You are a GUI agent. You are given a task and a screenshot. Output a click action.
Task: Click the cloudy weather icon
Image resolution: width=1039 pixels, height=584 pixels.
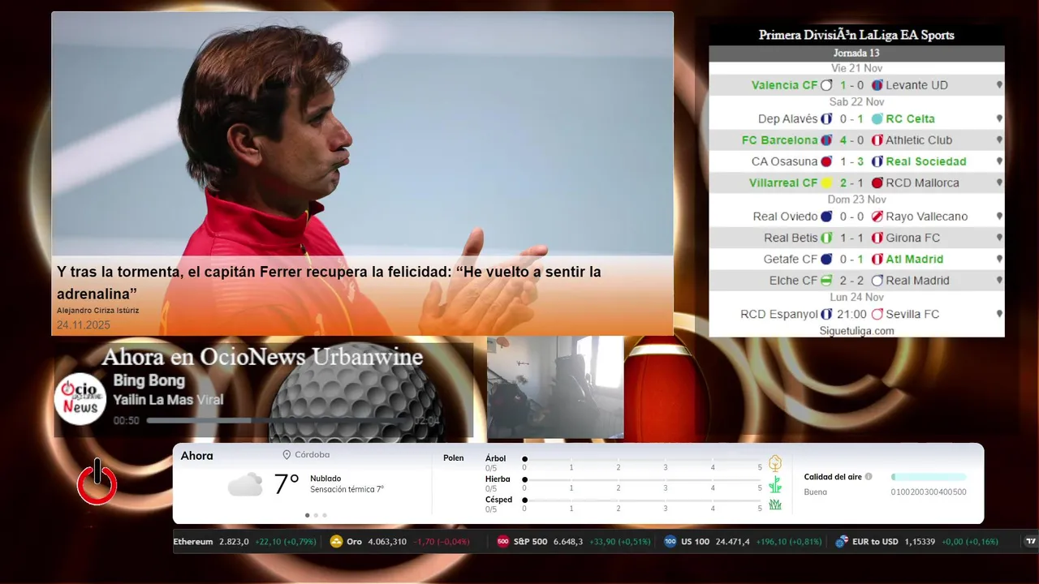tap(245, 485)
